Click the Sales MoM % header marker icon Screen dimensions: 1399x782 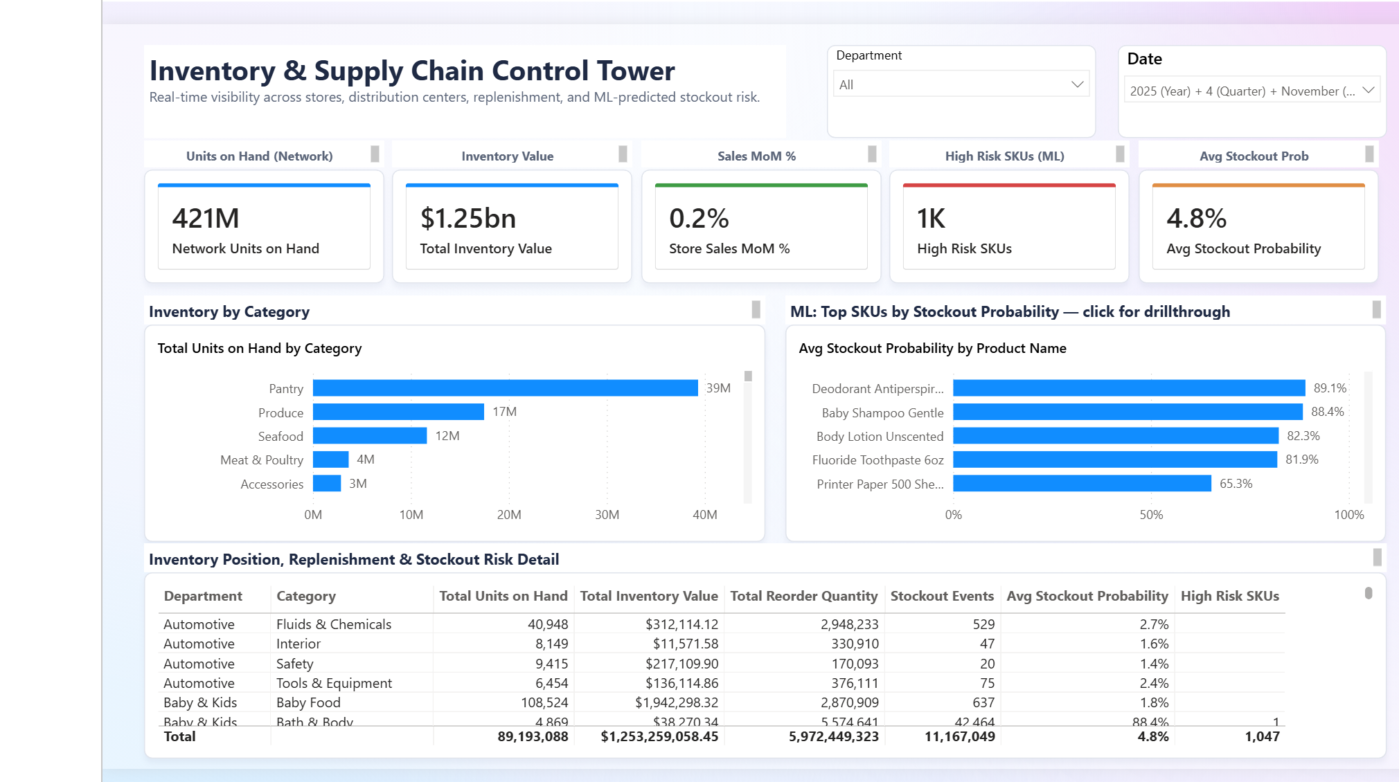[x=872, y=154]
